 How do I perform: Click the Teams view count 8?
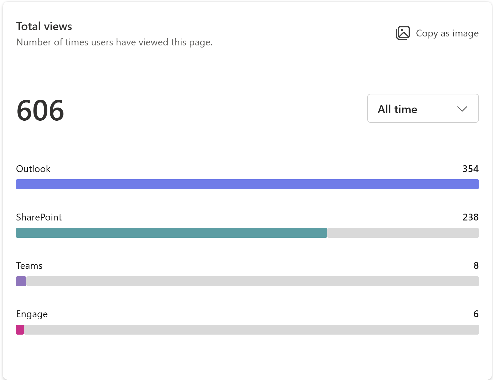tap(476, 266)
